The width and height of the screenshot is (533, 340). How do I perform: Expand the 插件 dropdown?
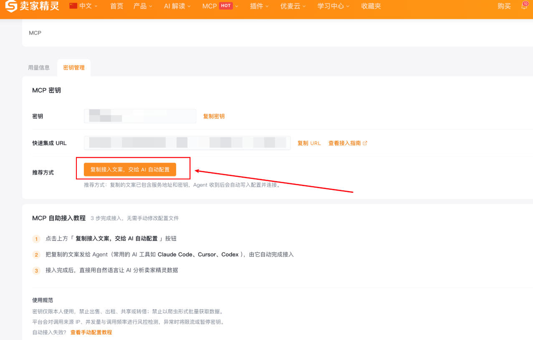pos(259,6)
